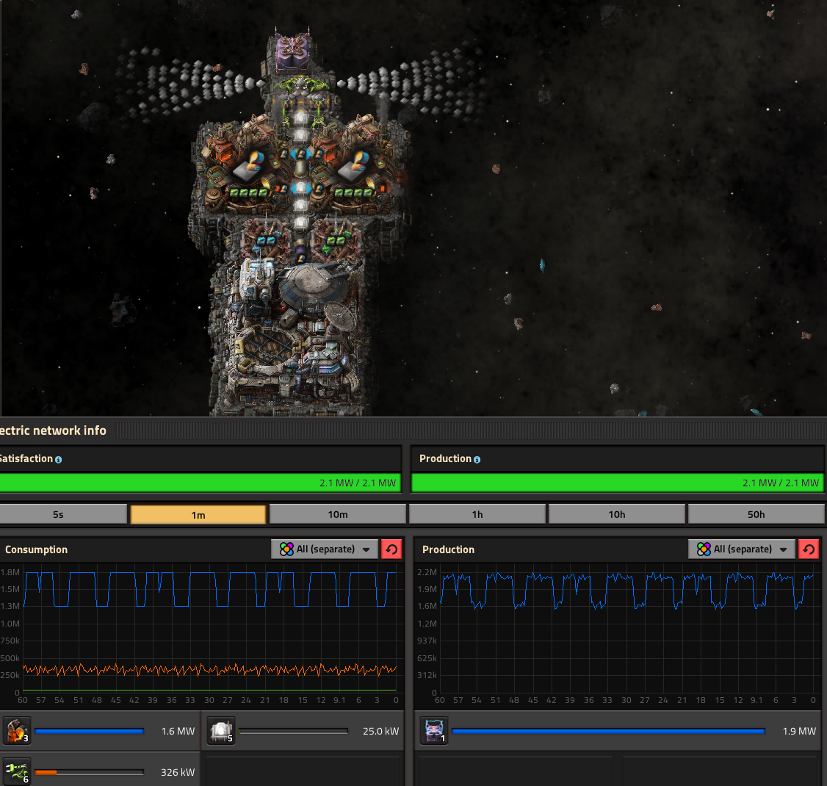Click the Production graph's 2.2M axis label

click(427, 572)
